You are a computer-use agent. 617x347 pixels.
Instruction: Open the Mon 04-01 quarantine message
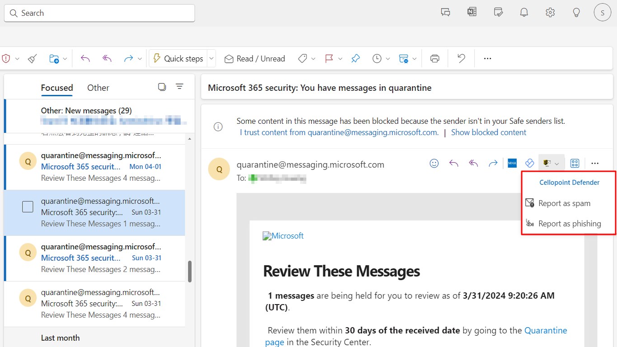click(x=94, y=167)
